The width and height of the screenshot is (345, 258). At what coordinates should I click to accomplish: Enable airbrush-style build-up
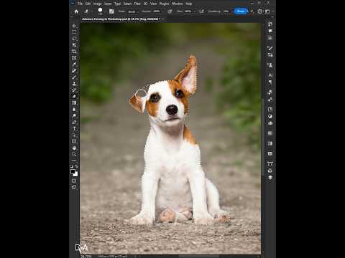tap(201, 11)
